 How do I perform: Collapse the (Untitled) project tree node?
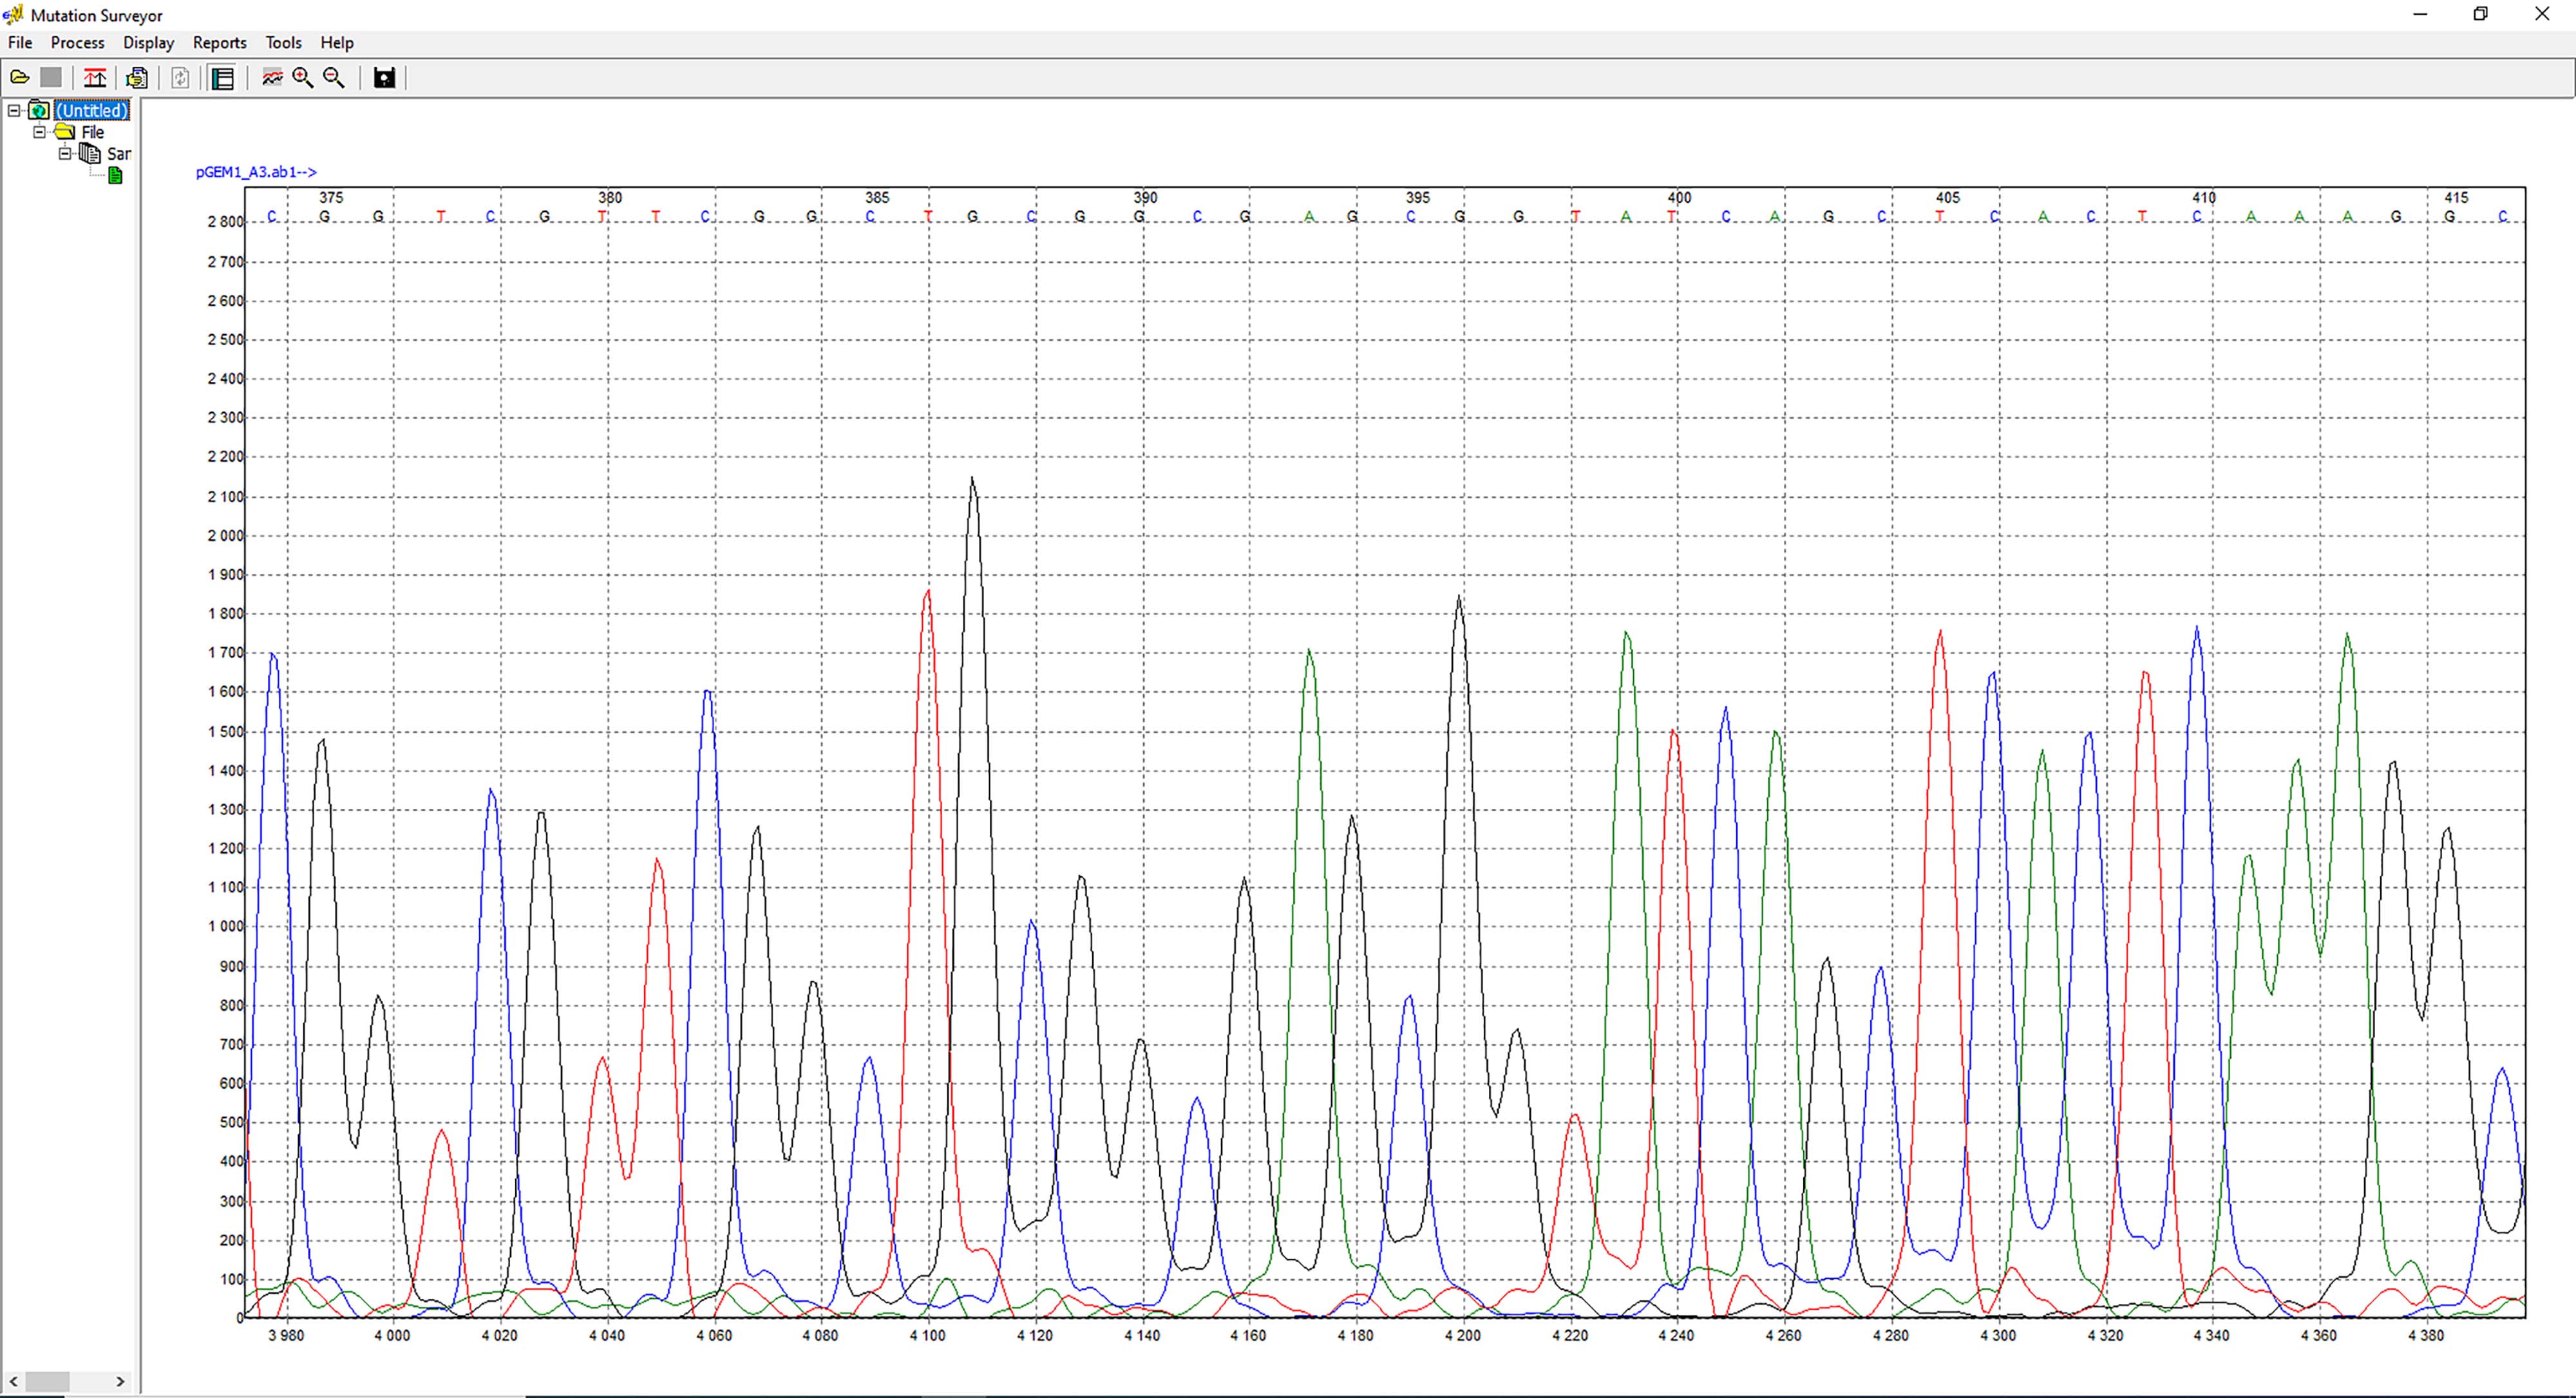tap(14, 111)
